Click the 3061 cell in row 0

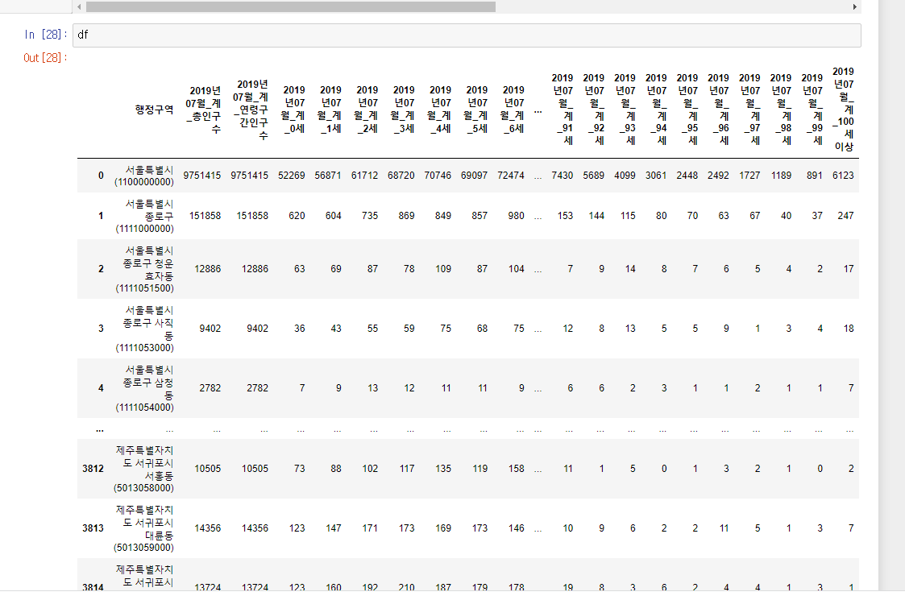click(656, 176)
